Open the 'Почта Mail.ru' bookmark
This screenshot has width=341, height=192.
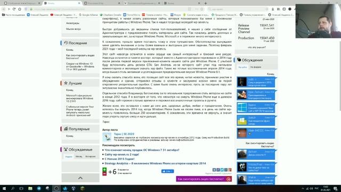point(132,15)
